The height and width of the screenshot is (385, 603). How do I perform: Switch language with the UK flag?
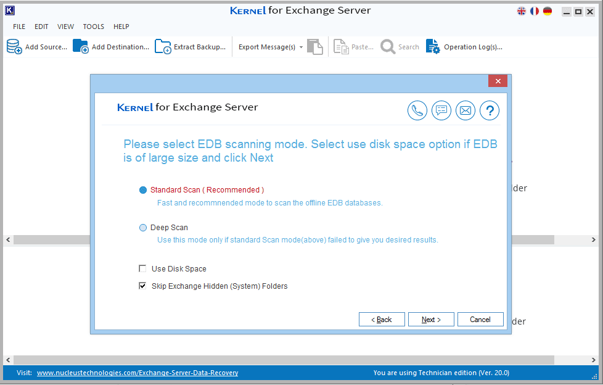[x=522, y=11]
